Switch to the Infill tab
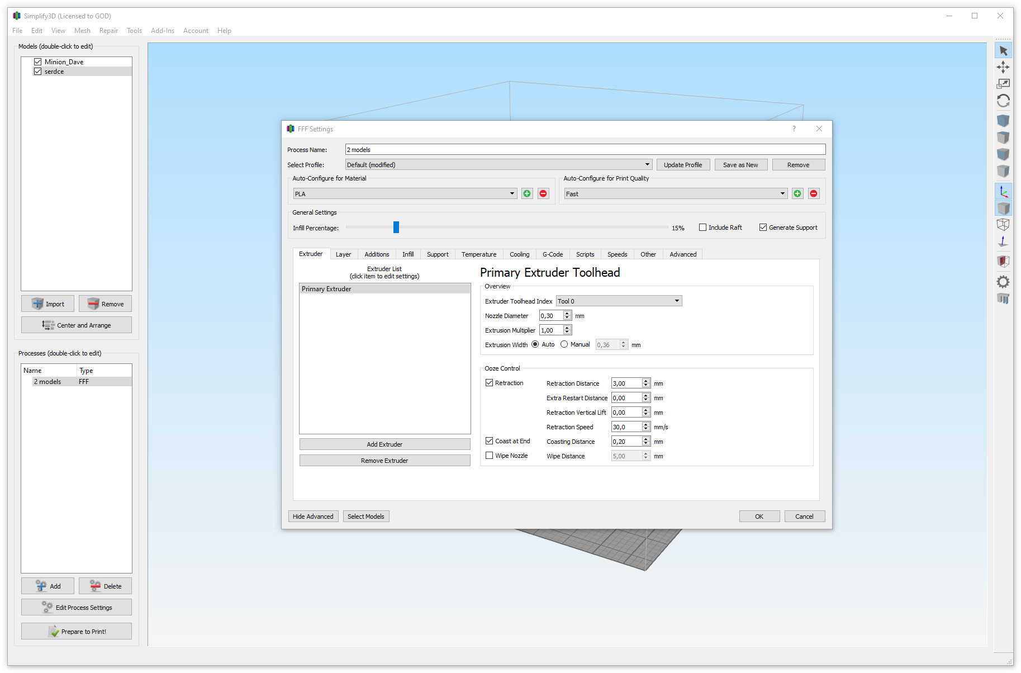The height and width of the screenshot is (673, 1021). (x=408, y=254)
